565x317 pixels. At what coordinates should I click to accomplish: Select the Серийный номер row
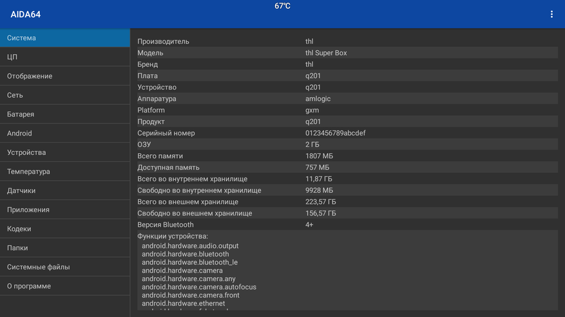coord(347,133)
